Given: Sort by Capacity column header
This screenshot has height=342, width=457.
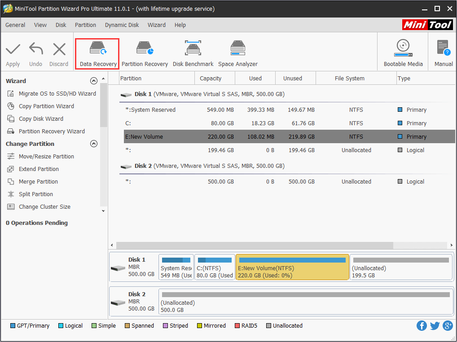Looking at the screenshot, I should (x=215, y=79).
